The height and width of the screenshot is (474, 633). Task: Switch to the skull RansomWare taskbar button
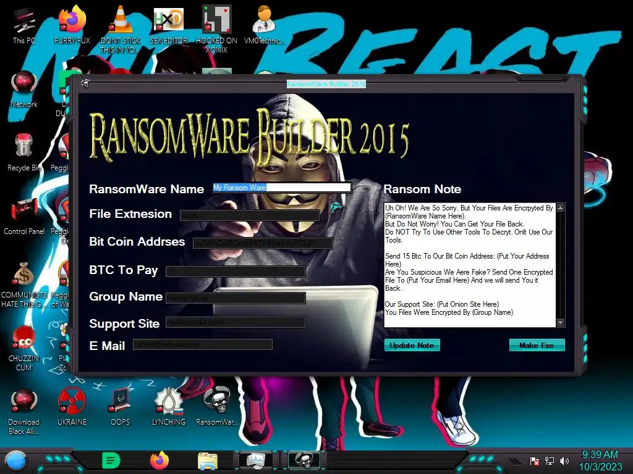coord(304,460)
